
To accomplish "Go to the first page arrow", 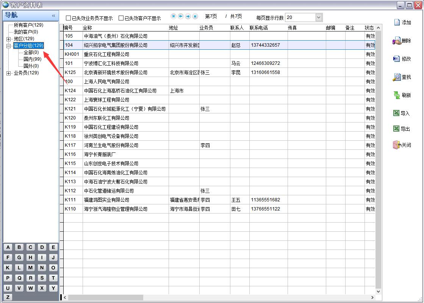I will tap(174, 16).
